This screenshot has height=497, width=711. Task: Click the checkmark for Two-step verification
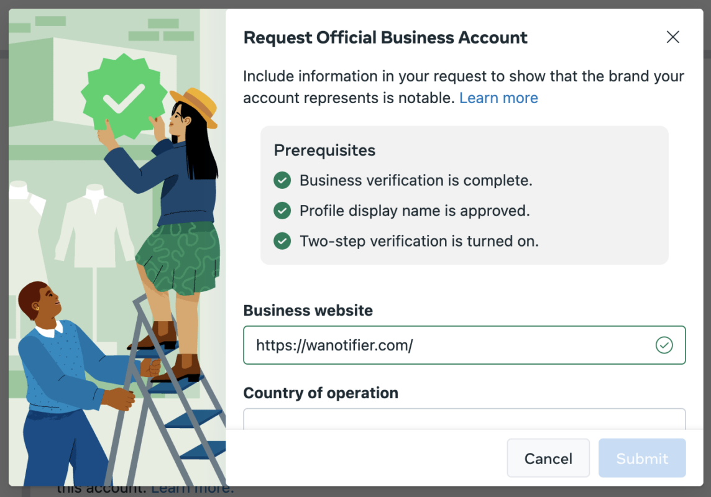(282, 241)
